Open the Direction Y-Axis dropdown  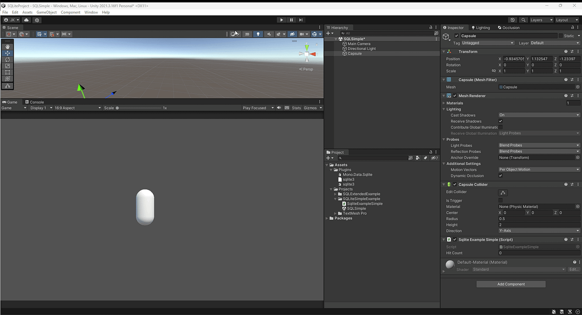tap(539, 231)
